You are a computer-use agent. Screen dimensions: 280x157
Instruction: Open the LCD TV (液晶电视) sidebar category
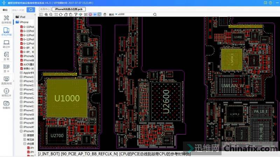pyautogui.click(x=6, y=80)
